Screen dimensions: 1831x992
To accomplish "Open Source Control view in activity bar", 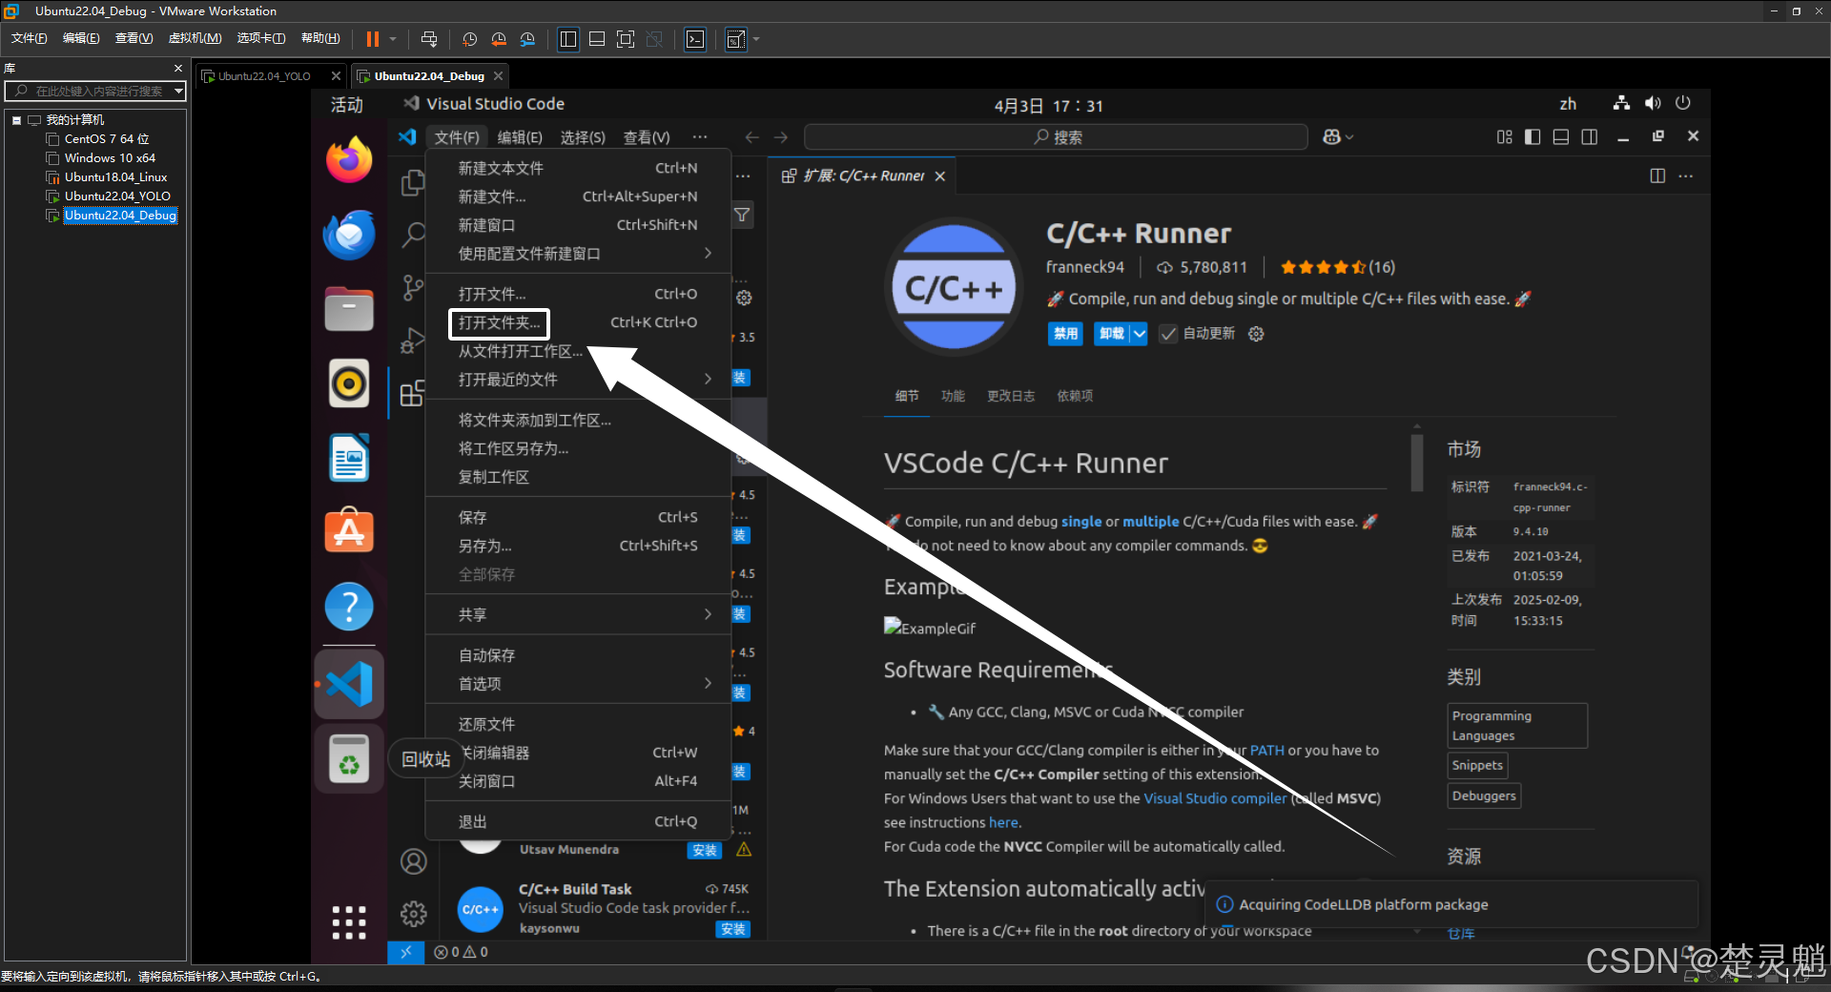I will click(413, 287).
